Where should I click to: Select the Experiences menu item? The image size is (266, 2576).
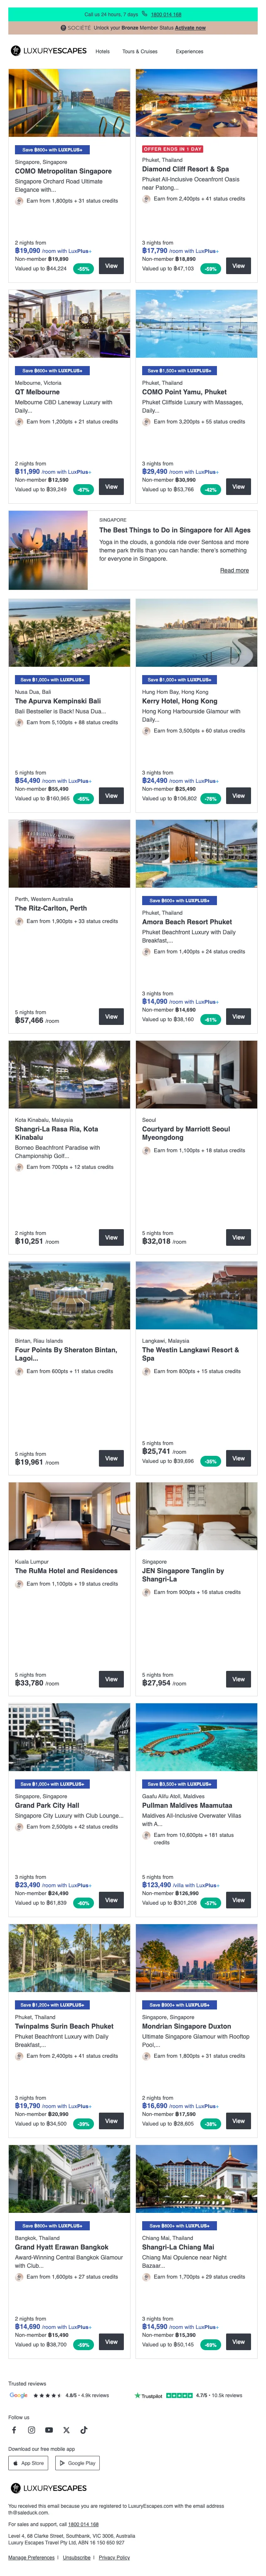(189, 51)
